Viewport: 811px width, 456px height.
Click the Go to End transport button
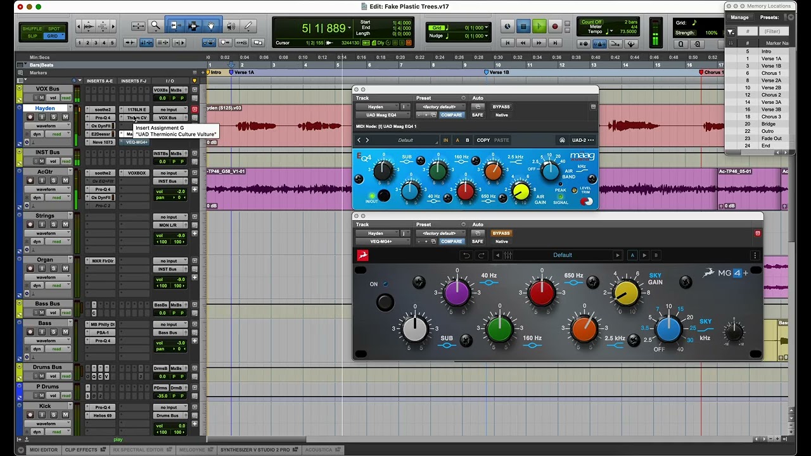click(555, 43)
